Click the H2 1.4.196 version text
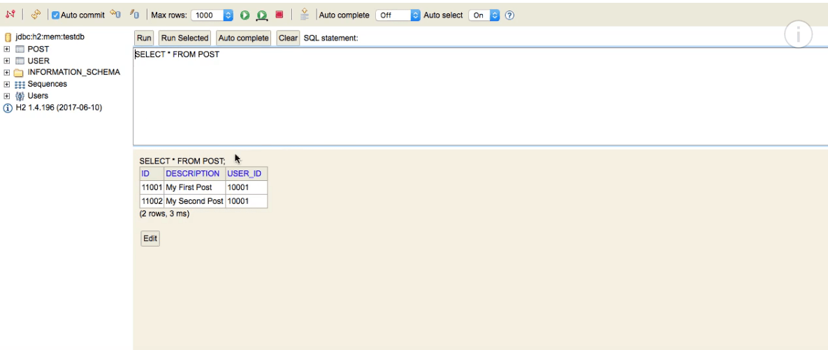This screenshot has height=350, width=828. tap(59, 108)
